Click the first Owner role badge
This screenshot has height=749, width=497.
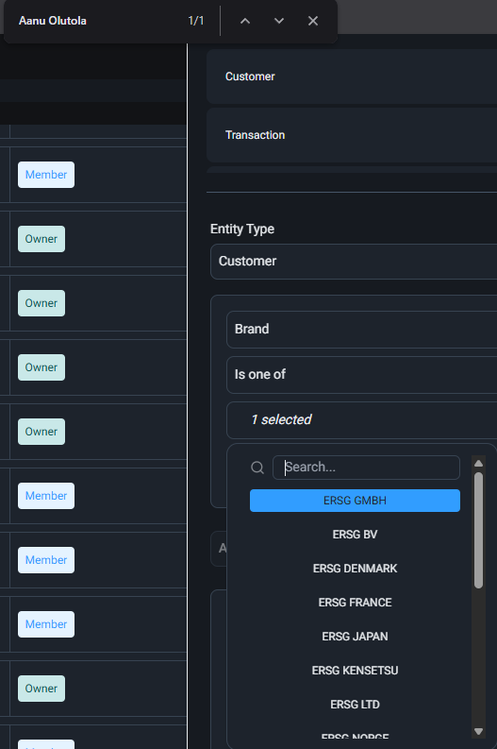point(41,239)
